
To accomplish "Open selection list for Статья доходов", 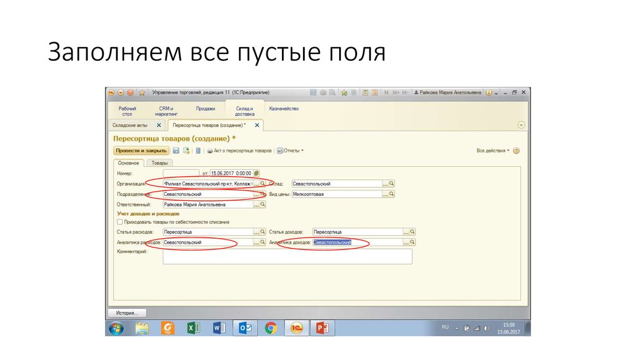I will pos(406,232).
